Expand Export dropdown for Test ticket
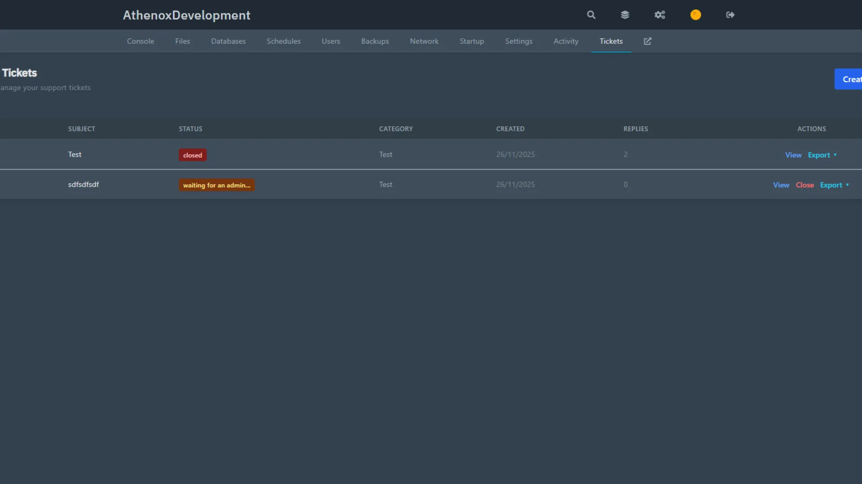This screenshot has height=484, width=862. coord(822,155)
